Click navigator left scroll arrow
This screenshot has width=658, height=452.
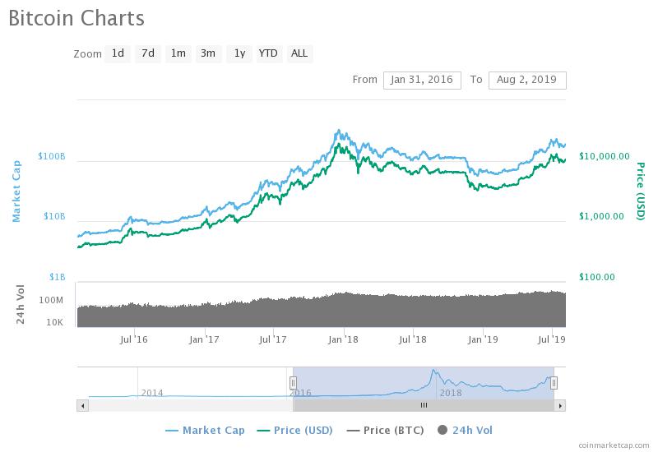coord(83,405)
